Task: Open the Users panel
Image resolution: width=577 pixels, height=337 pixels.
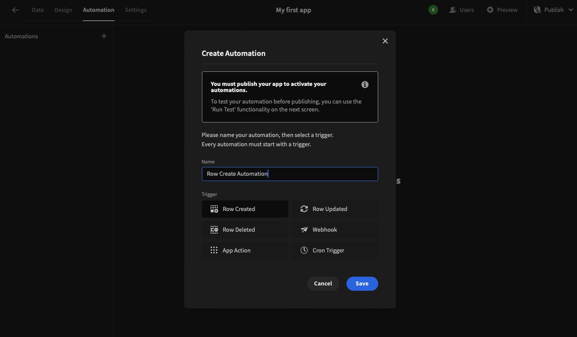Action: [461, 9]
